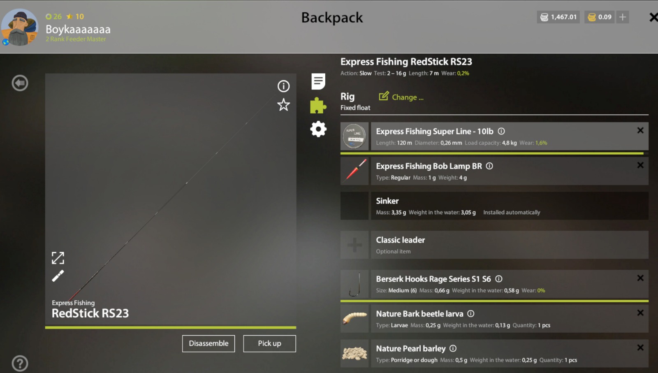Click the back arrow icon
658x373 pixels.
pos(20,83)
